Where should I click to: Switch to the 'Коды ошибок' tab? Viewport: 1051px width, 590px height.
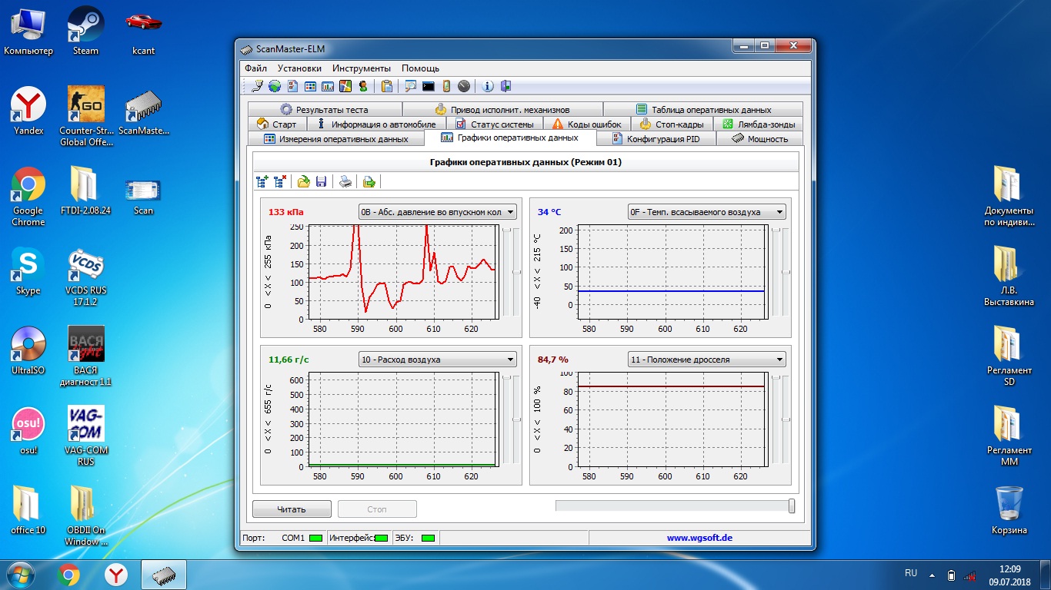pyautogui.click(x=588, y=124)
